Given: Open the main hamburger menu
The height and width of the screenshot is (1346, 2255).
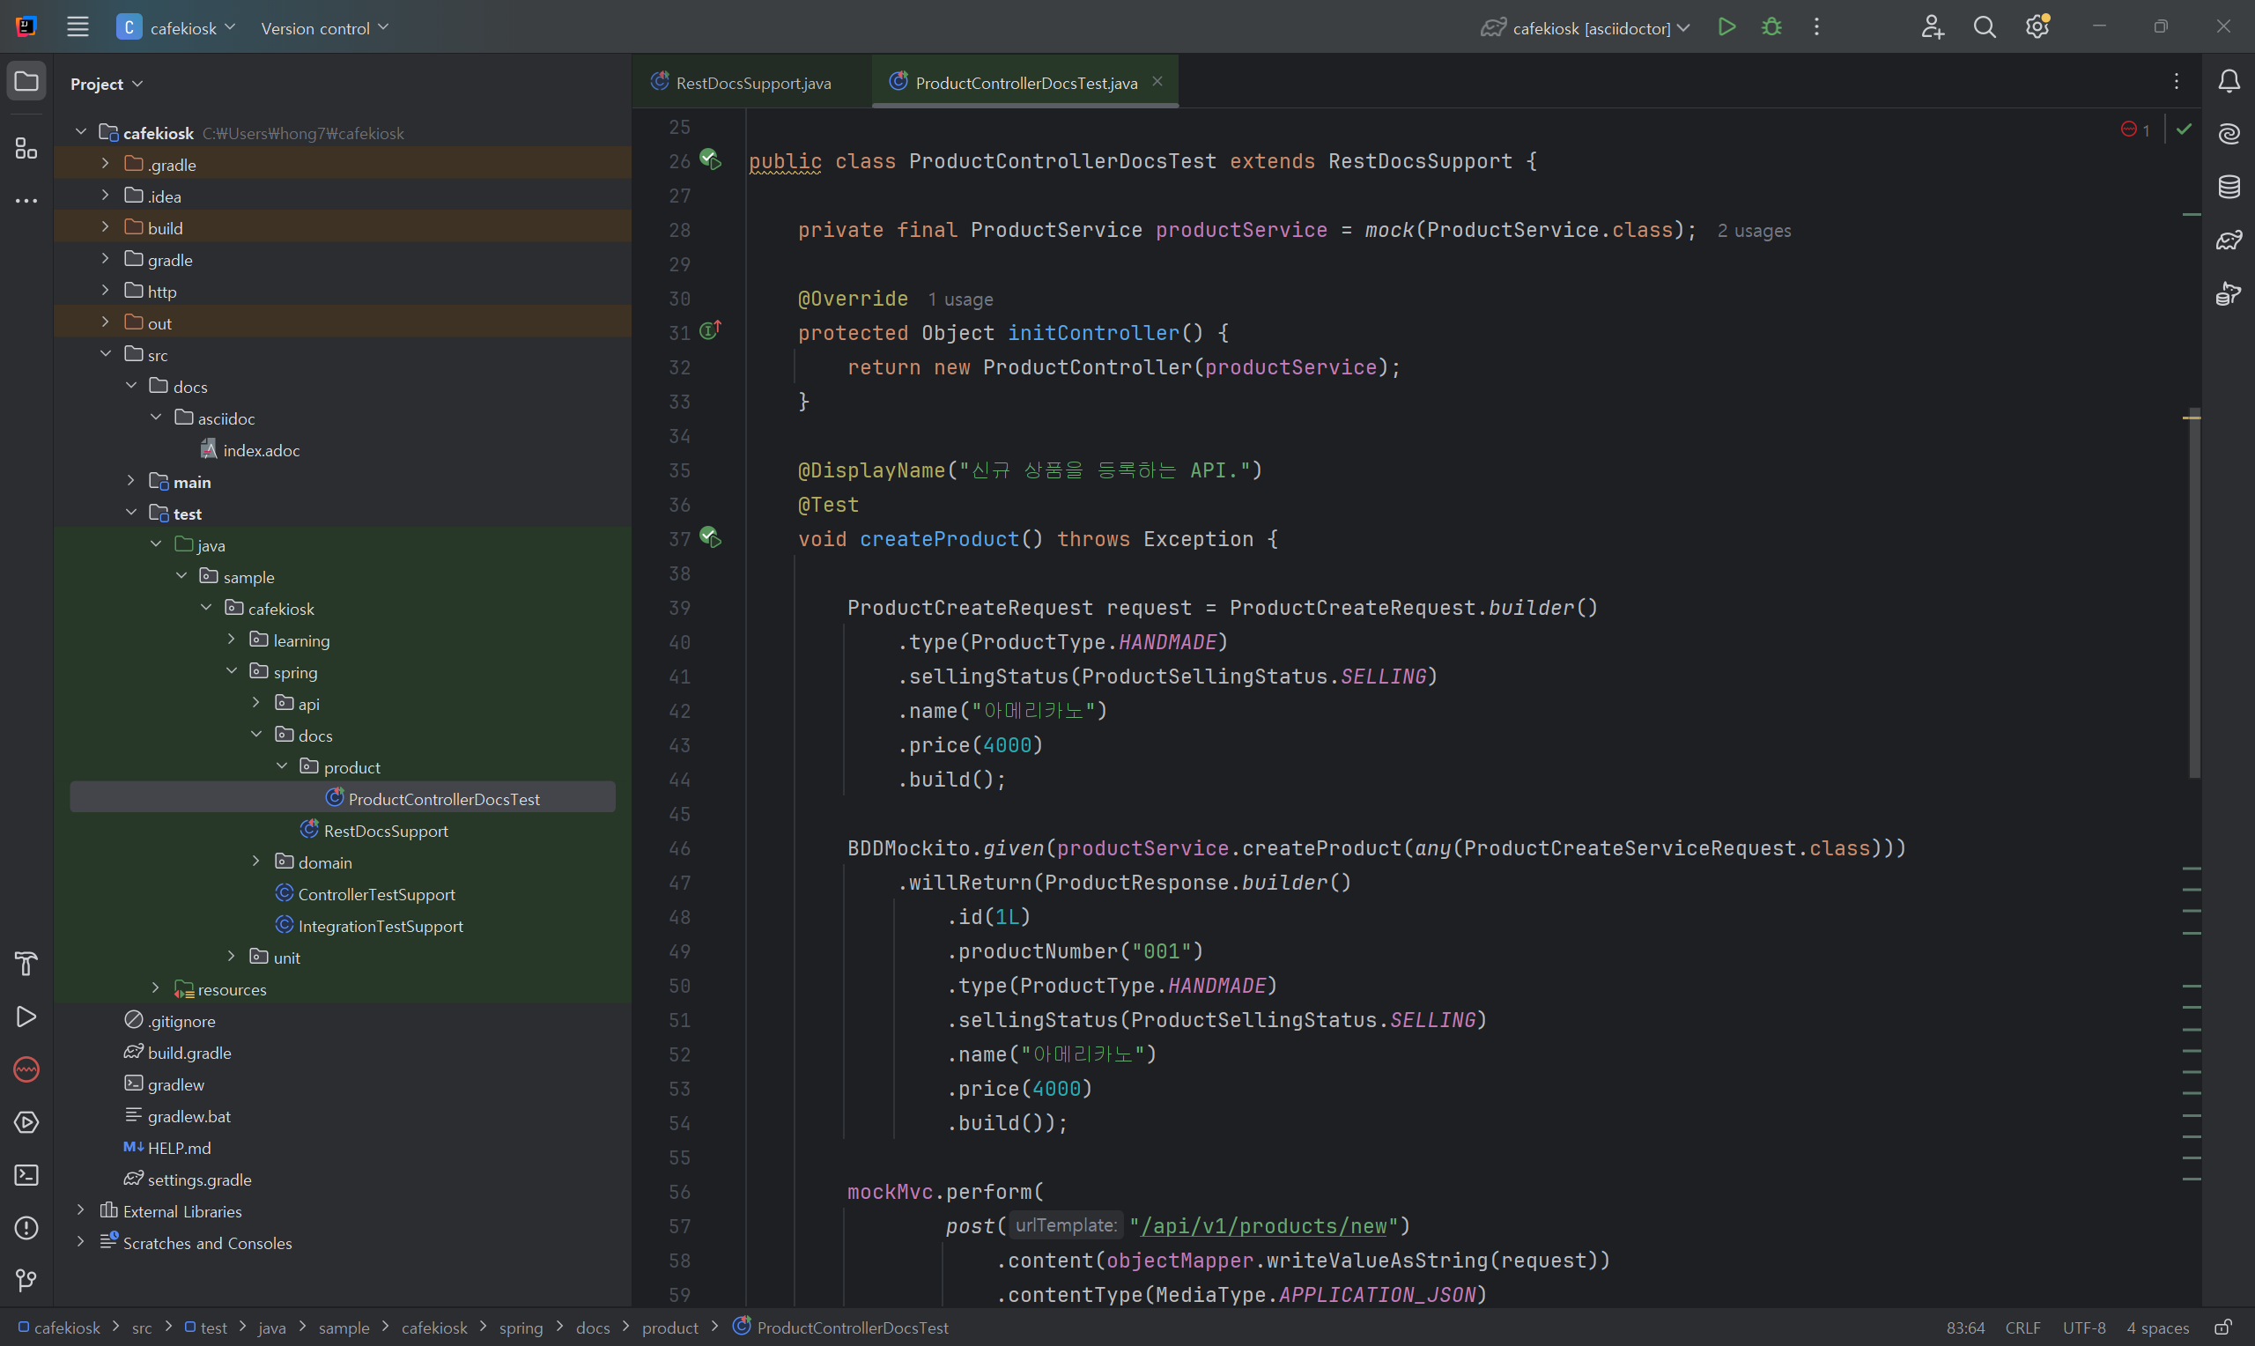Looking at the screenshot, I should 78,27.
